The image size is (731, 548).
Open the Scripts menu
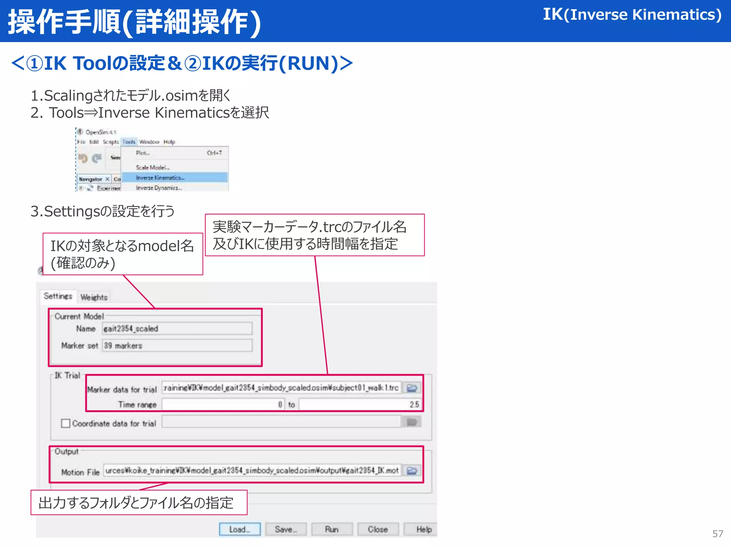[111, 142]
